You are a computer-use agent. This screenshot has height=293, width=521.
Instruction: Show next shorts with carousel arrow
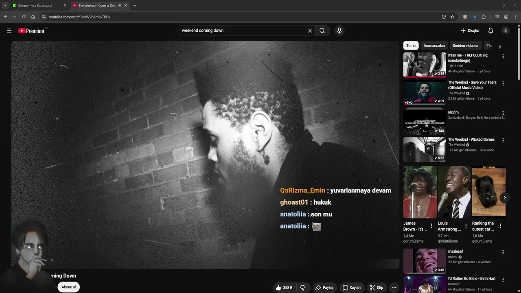(x=504, y=198)
